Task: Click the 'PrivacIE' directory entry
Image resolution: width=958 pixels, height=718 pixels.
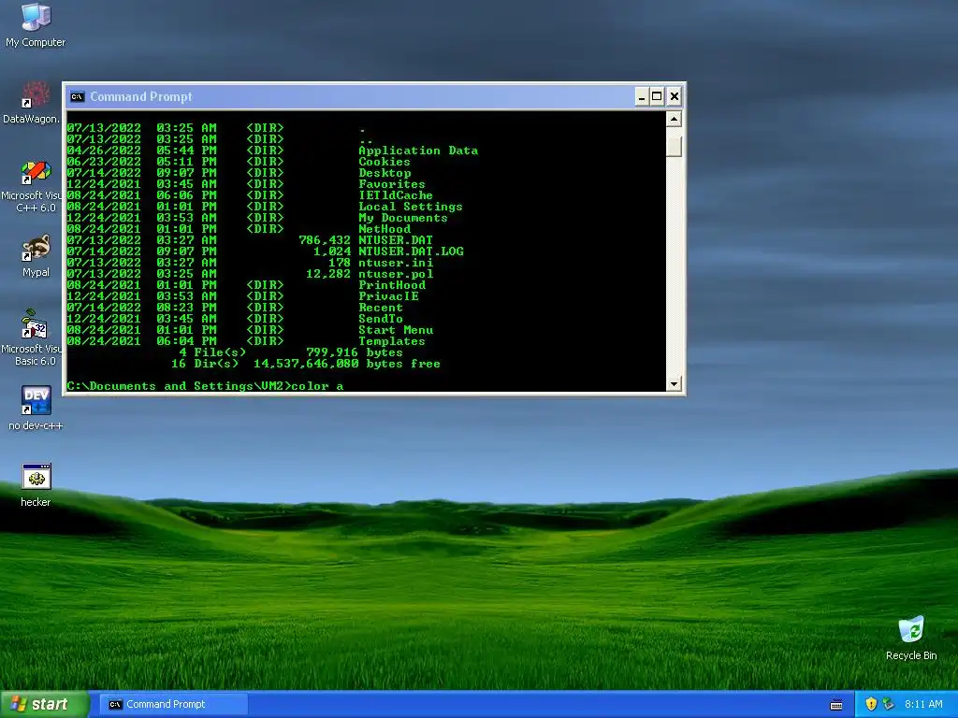Action: click(x=388, y=296)
